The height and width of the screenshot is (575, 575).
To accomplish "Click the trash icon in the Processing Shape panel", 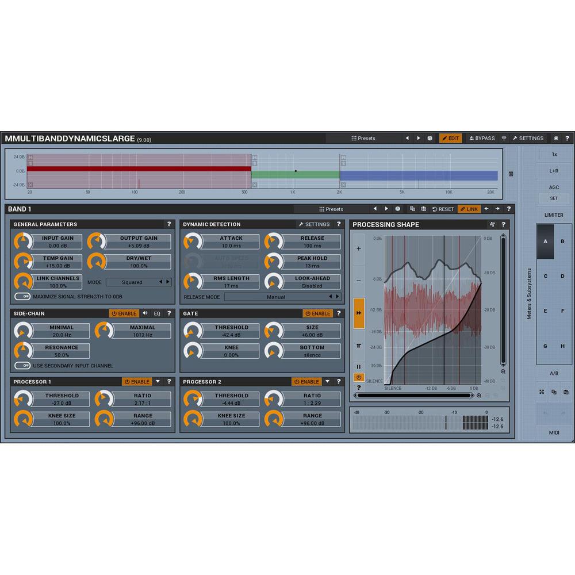I will [x=359, y=346].
